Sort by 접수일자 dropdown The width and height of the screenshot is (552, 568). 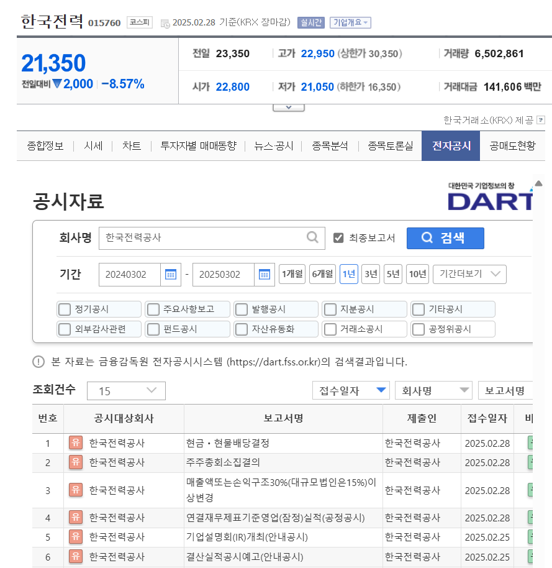point(351,390)
